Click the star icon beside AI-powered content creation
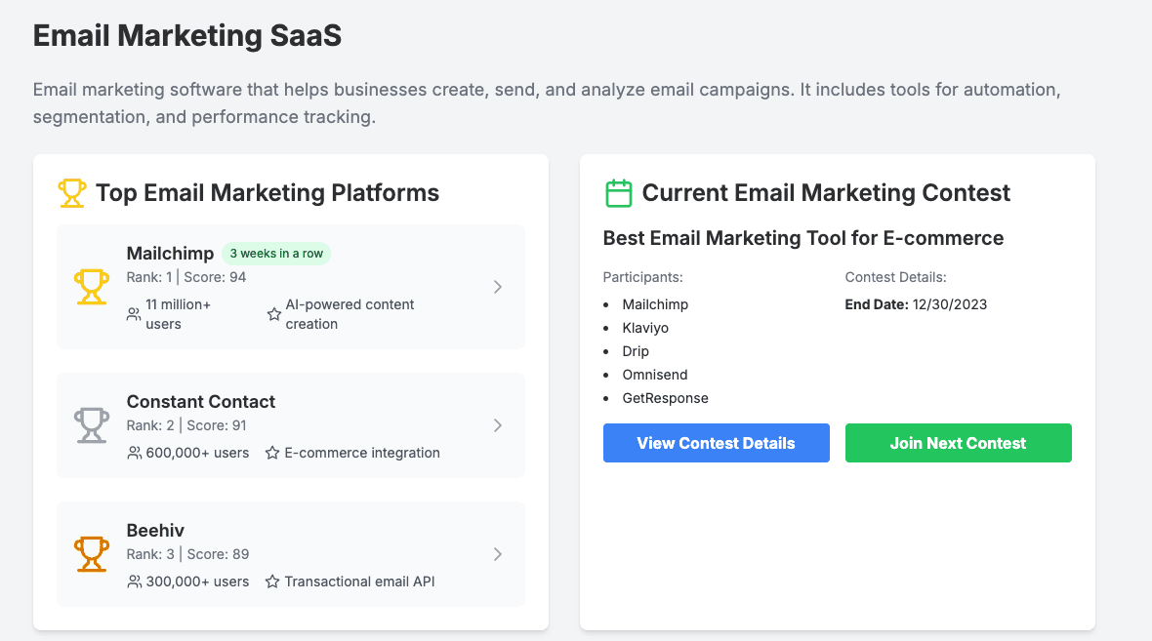This screenshot has width=1152, height=641. pyautogui.click(x=274, y=314)
